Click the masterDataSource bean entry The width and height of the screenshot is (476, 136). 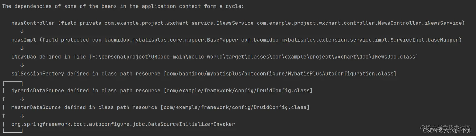click(160, 107)
